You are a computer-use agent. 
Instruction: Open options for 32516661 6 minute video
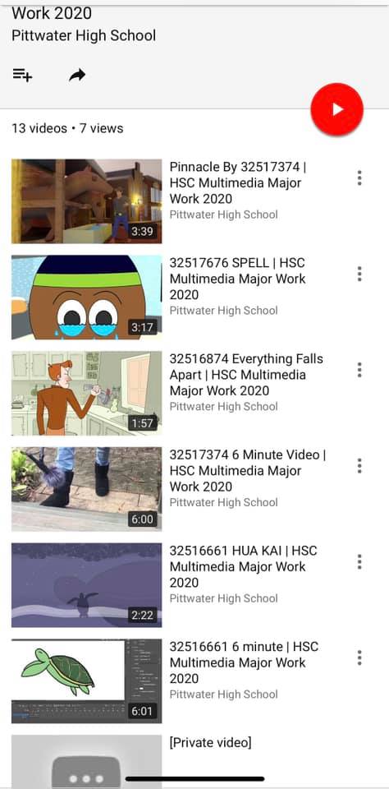point(359,657)
